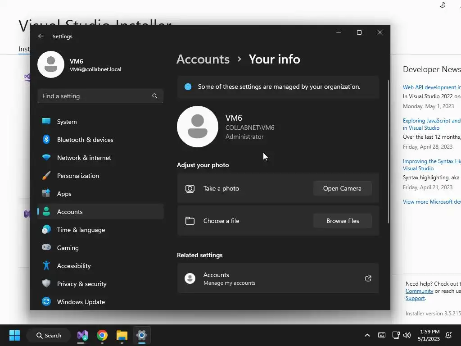The image size is (461, 346).
Task: Click the Settings content scrollbar
Action: coord(389,151)
